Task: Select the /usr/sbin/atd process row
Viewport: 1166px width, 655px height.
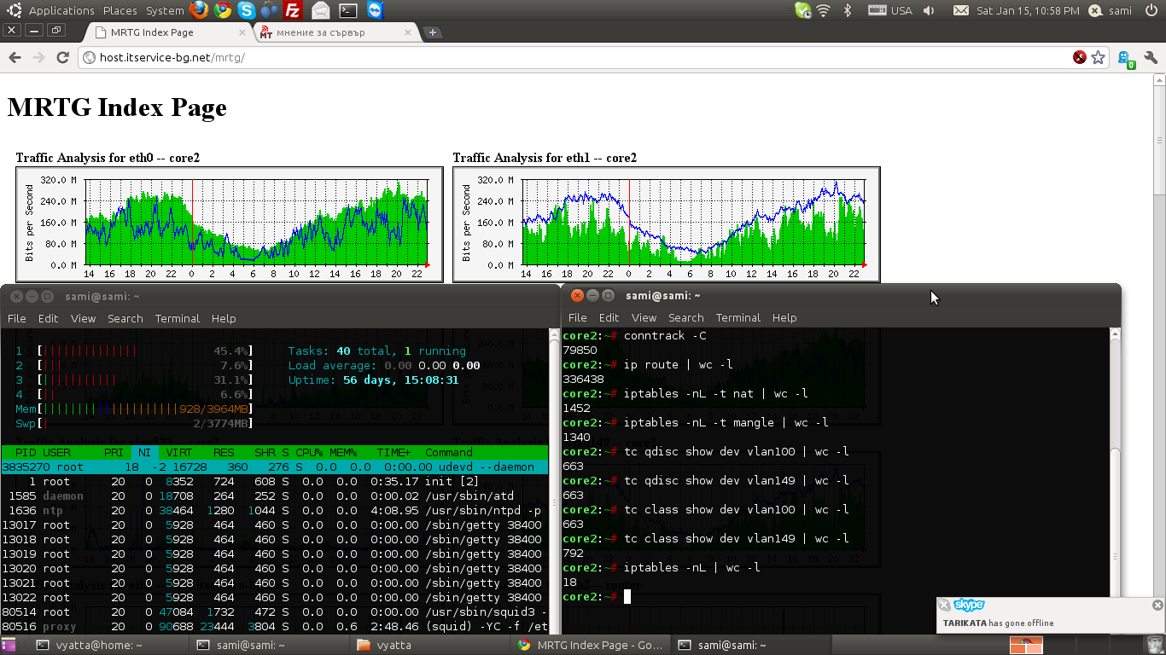Action: tap(273, 496)
